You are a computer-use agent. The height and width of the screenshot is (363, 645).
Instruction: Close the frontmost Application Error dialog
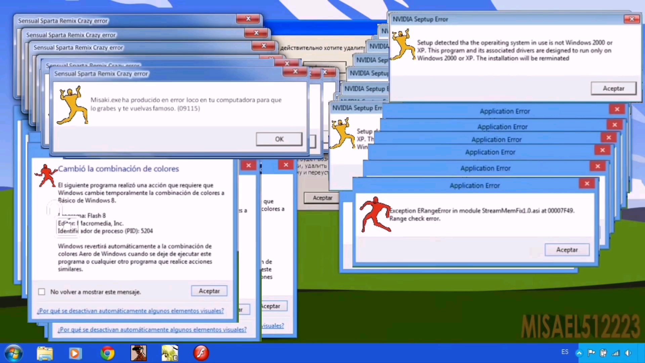[x=587, y=184]
